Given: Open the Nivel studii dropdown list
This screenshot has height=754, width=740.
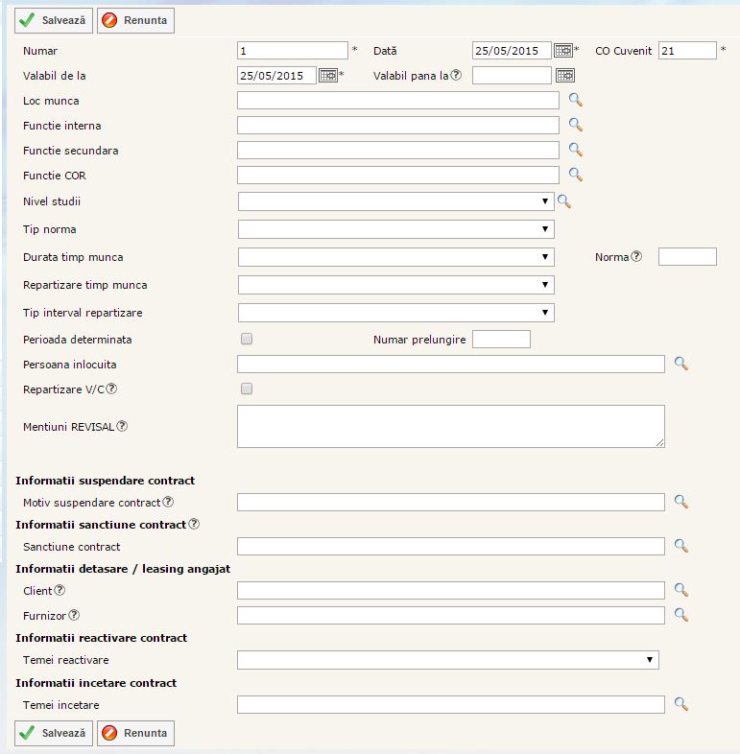Looking at the screenshot, I should click(395, 201).
